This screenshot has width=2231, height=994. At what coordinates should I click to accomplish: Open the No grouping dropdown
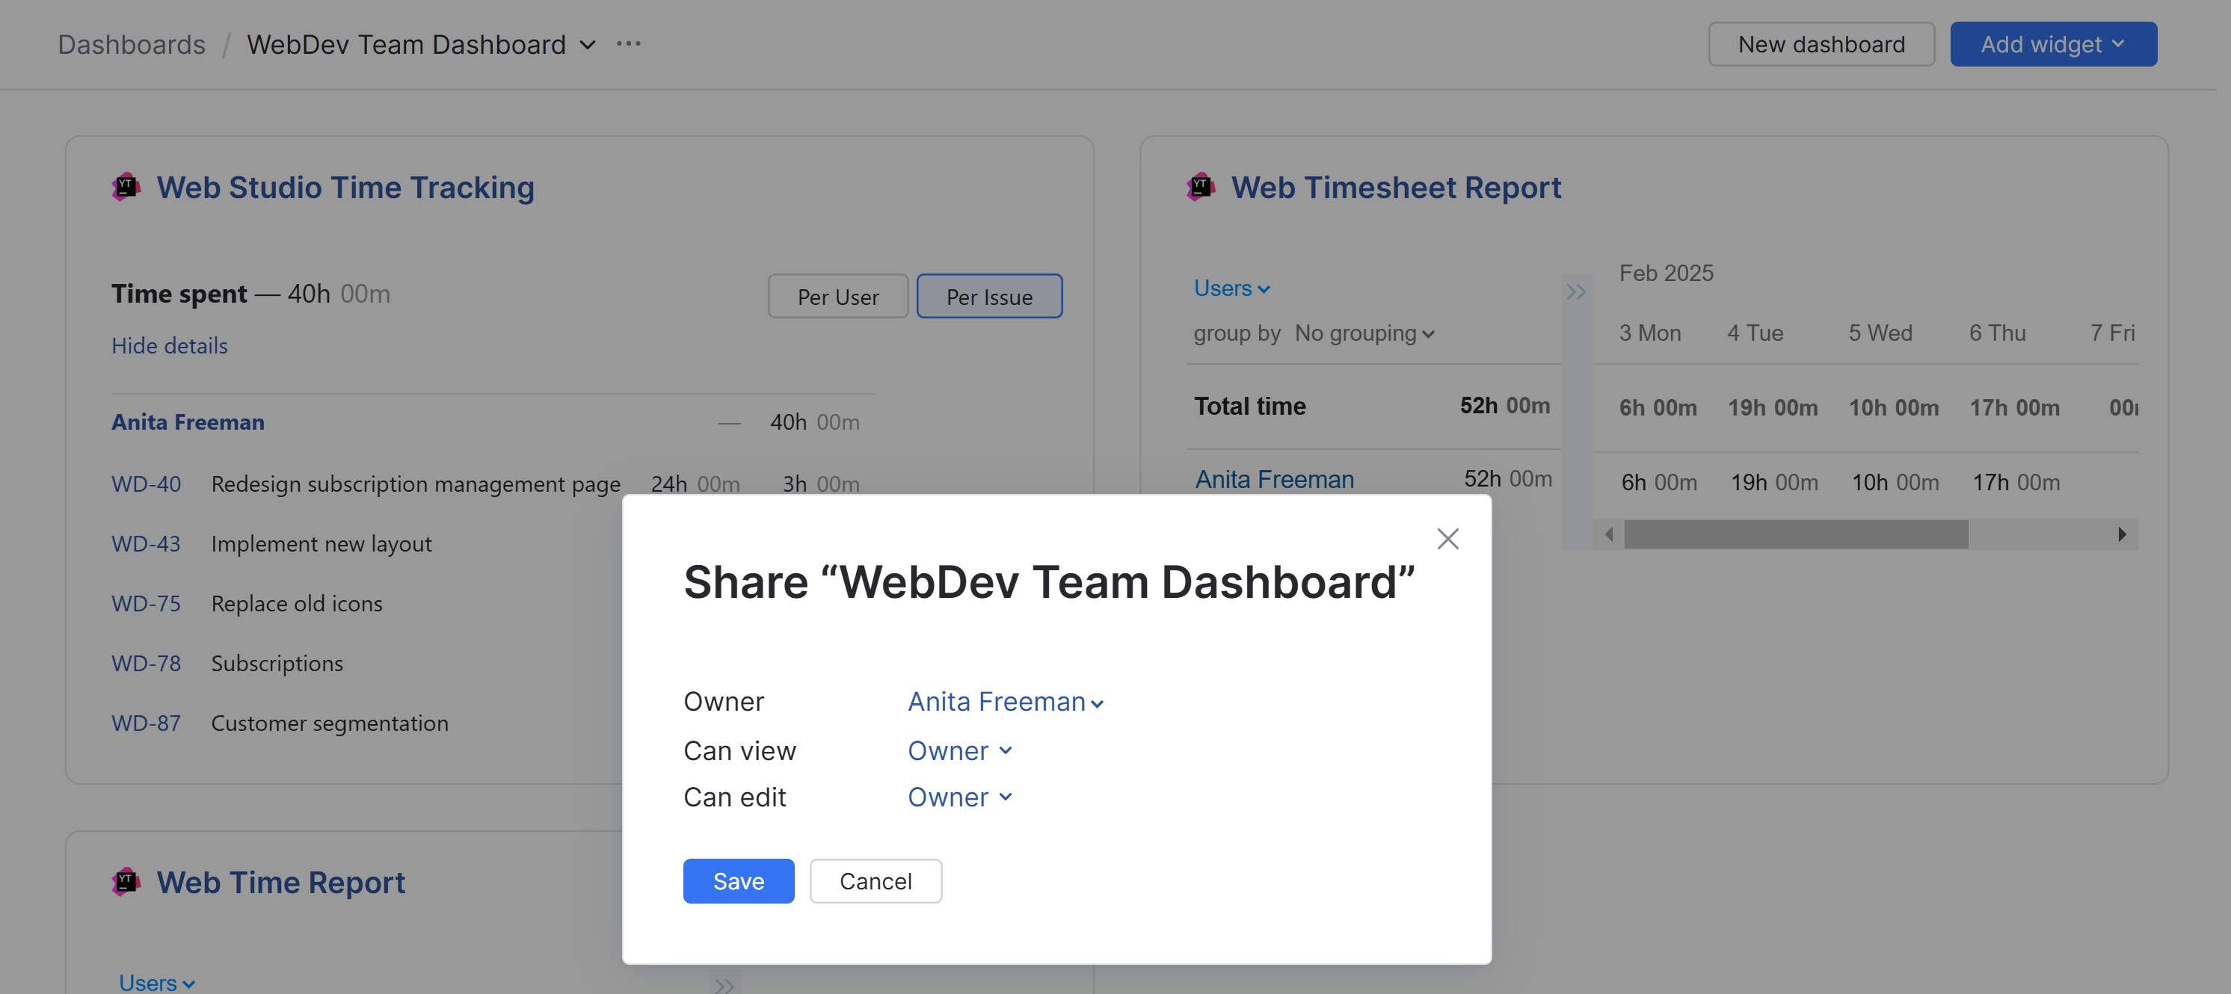coord(1364,333)
